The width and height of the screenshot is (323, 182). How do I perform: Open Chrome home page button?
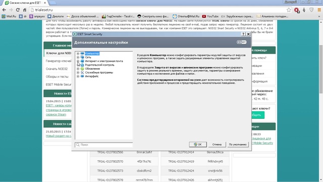[x=25, y=10]
